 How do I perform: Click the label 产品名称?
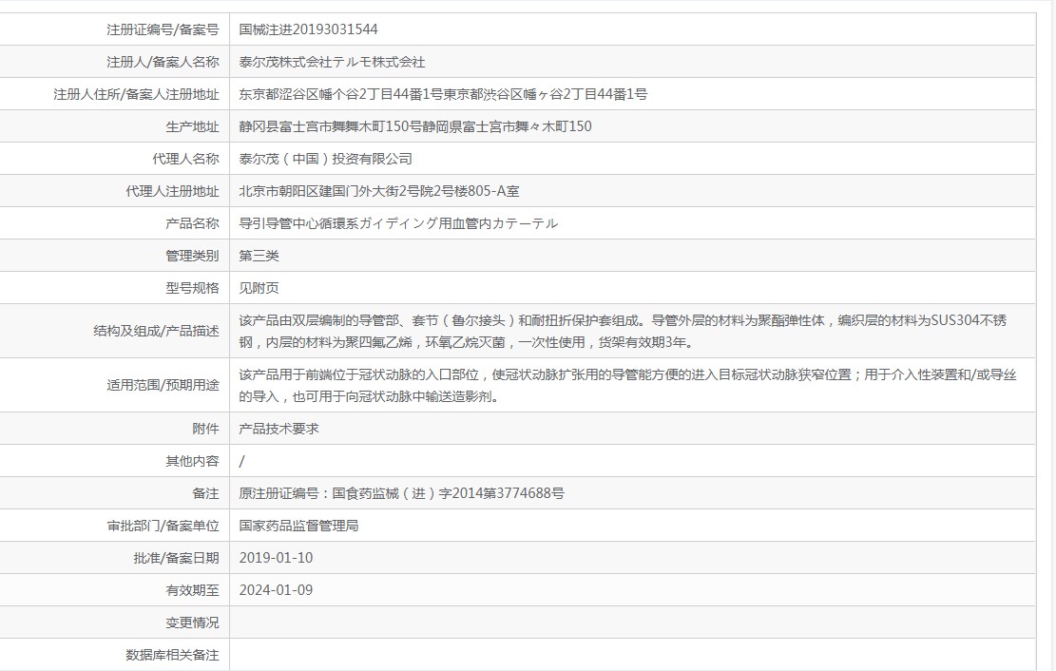point(193,223)
